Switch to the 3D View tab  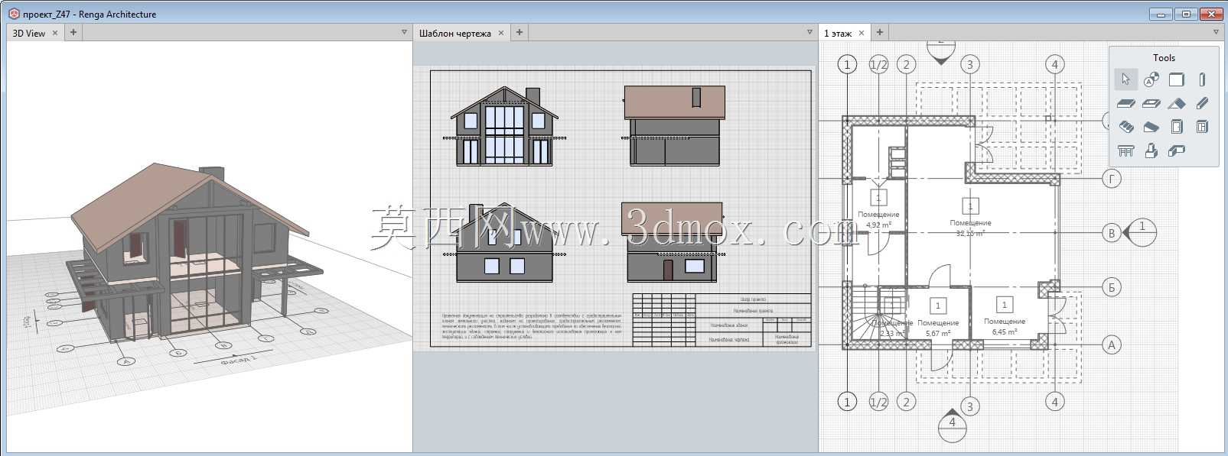tap(29, 33)
